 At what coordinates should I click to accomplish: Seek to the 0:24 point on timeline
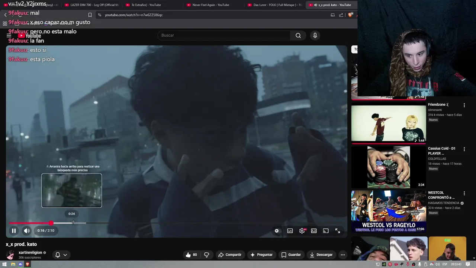[x=73, y=223]
